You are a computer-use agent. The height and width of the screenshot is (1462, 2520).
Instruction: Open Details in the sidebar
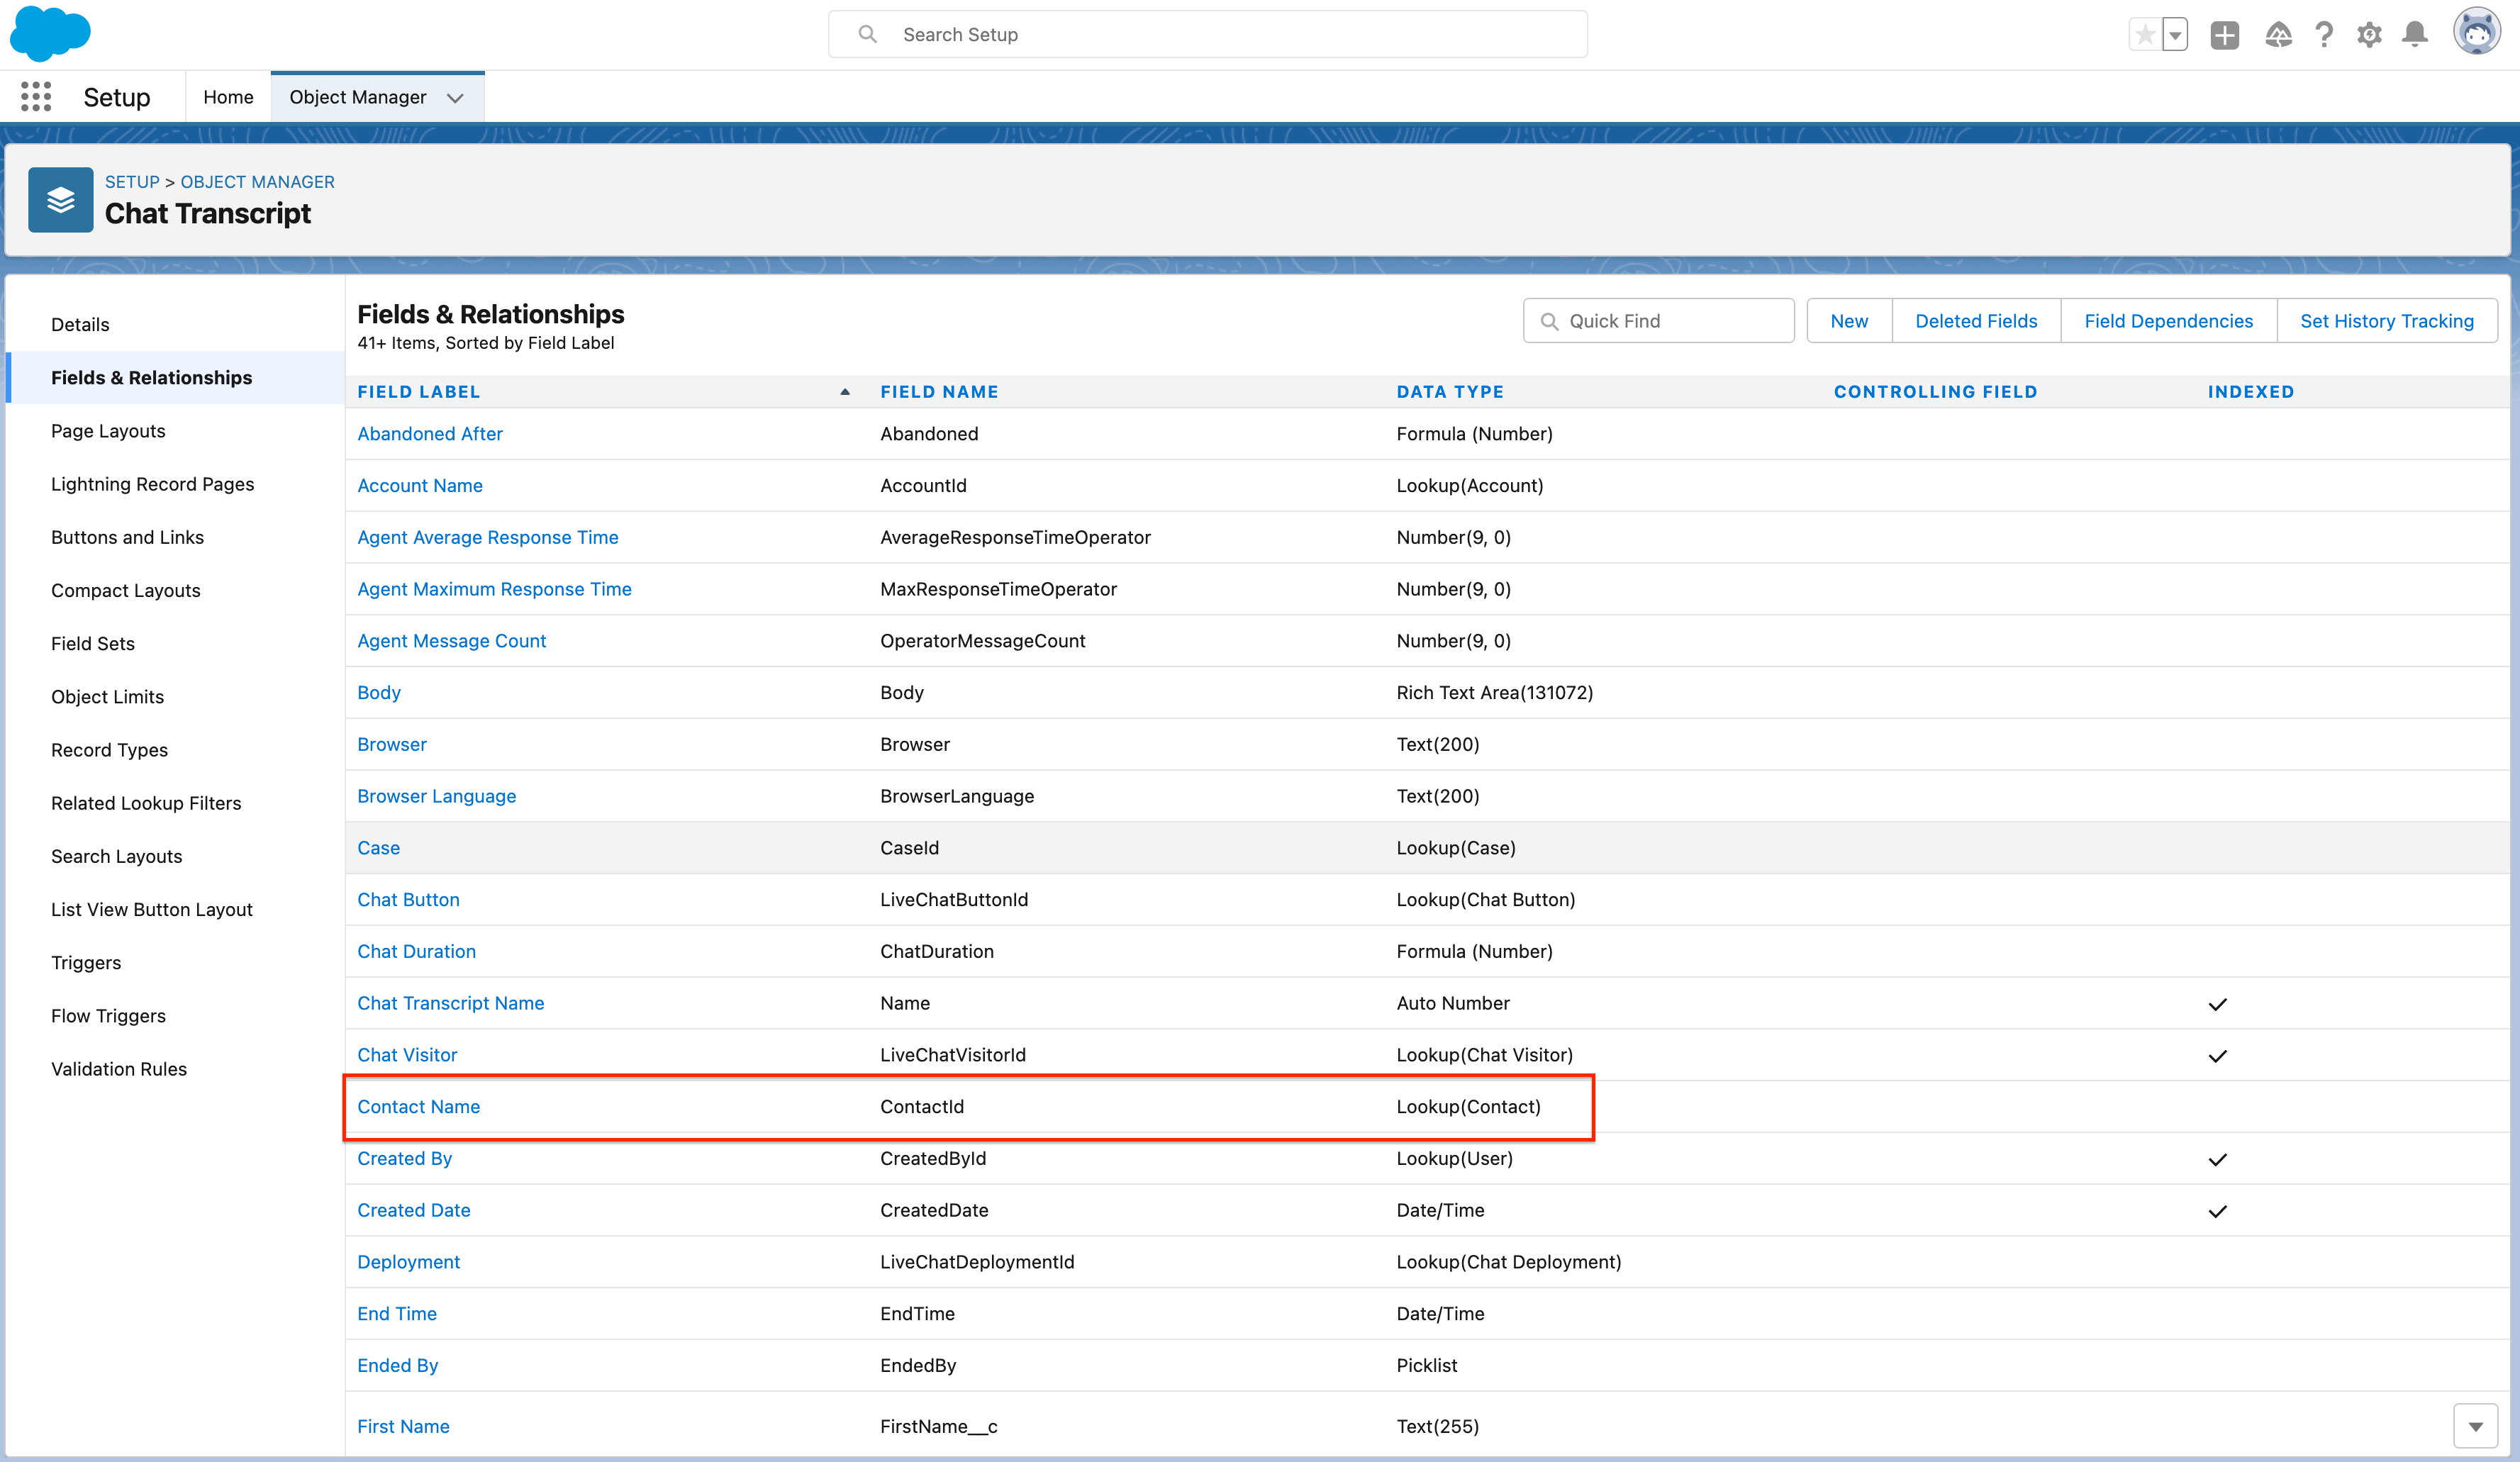coord(80,324)
